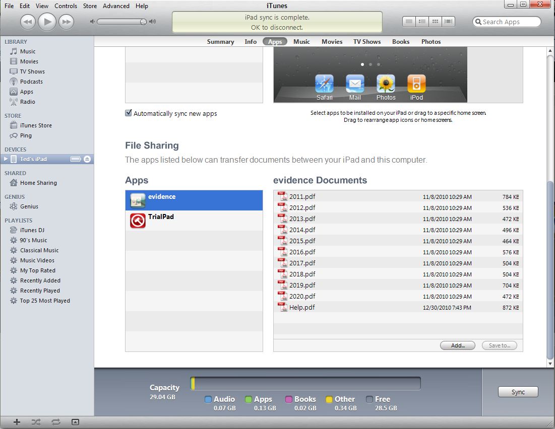Image resolution: width=555 pixels, height=429 pixels.
Task: Open Movies in the Library sidebar
Action: [29, 61]
